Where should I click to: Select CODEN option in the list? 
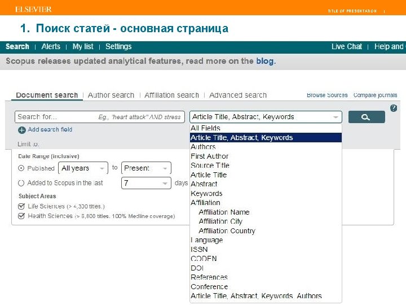pos(266,259)
